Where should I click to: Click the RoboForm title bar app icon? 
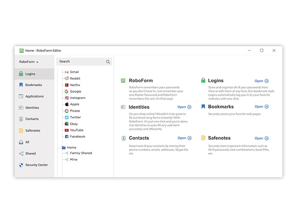(x=21, y=50)
